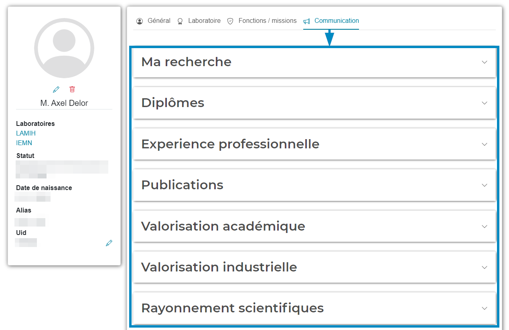
Task: Click the red trash icon under avatar
Action: pos(72,89)
